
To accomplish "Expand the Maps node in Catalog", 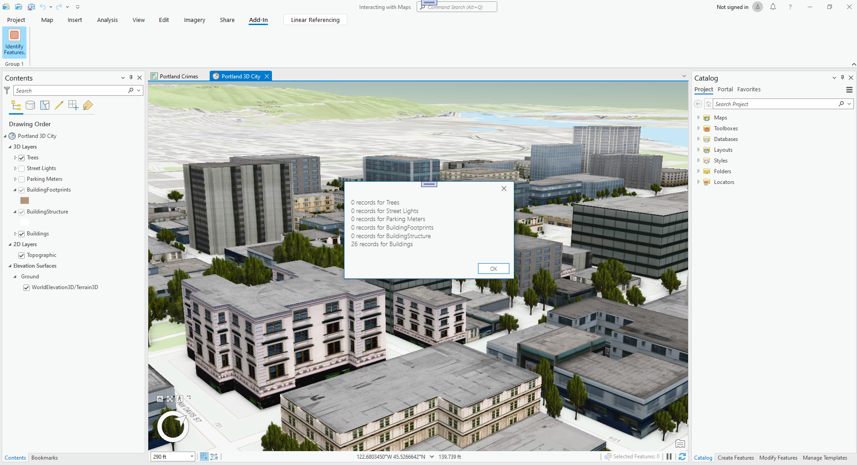I will [x=699, y=117].
